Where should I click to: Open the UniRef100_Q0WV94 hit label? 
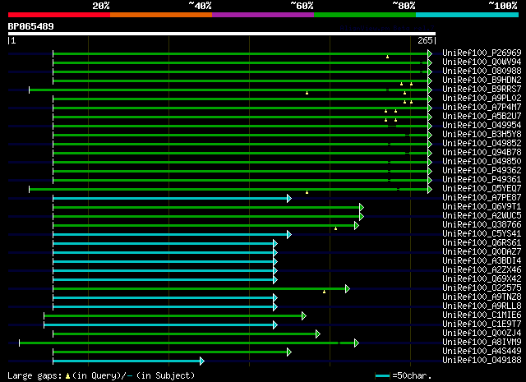(x=482, y=62)
